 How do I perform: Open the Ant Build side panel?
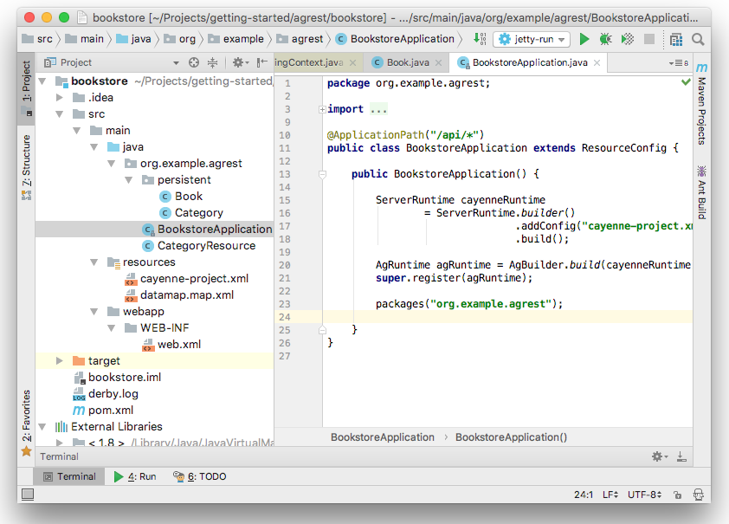pos(701,192)
